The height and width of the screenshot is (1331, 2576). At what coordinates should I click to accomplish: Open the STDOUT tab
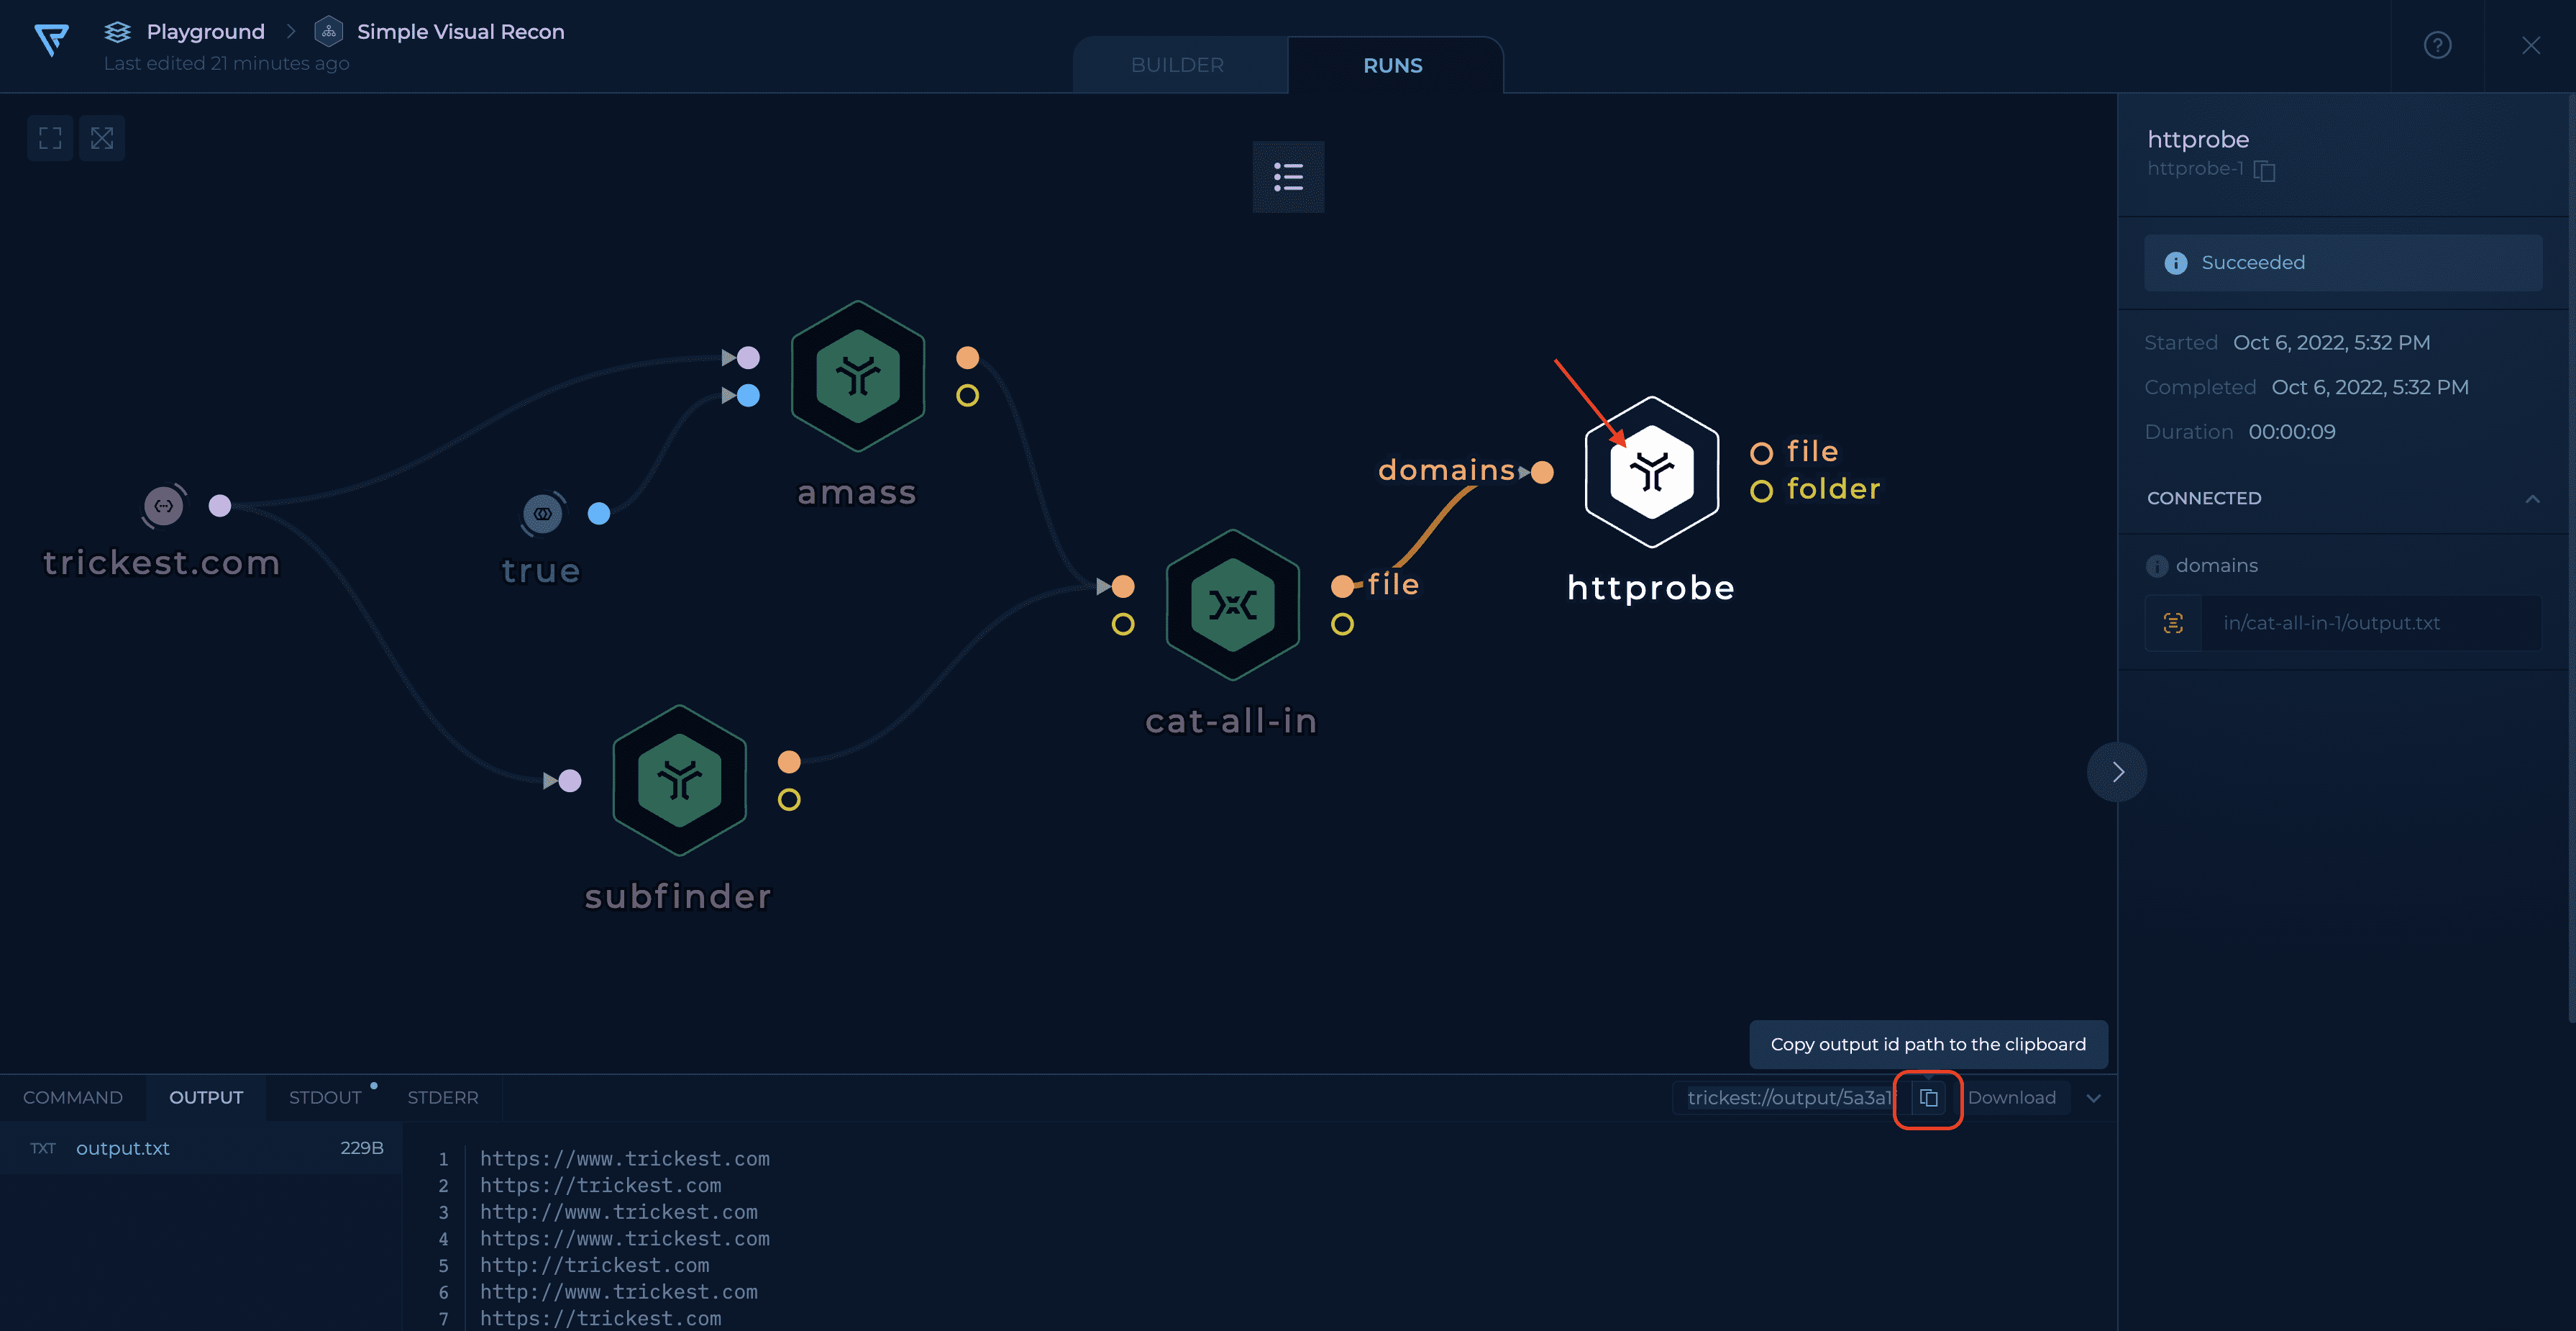pyautogui.click(x=325, y=1098)
